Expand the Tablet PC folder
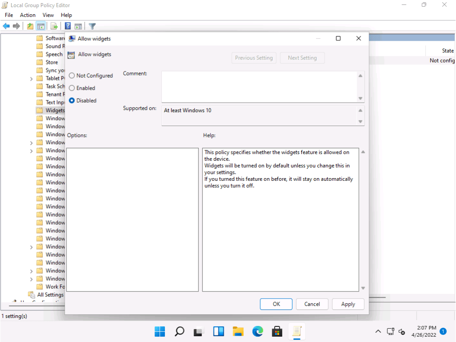 tap(31, 78)
